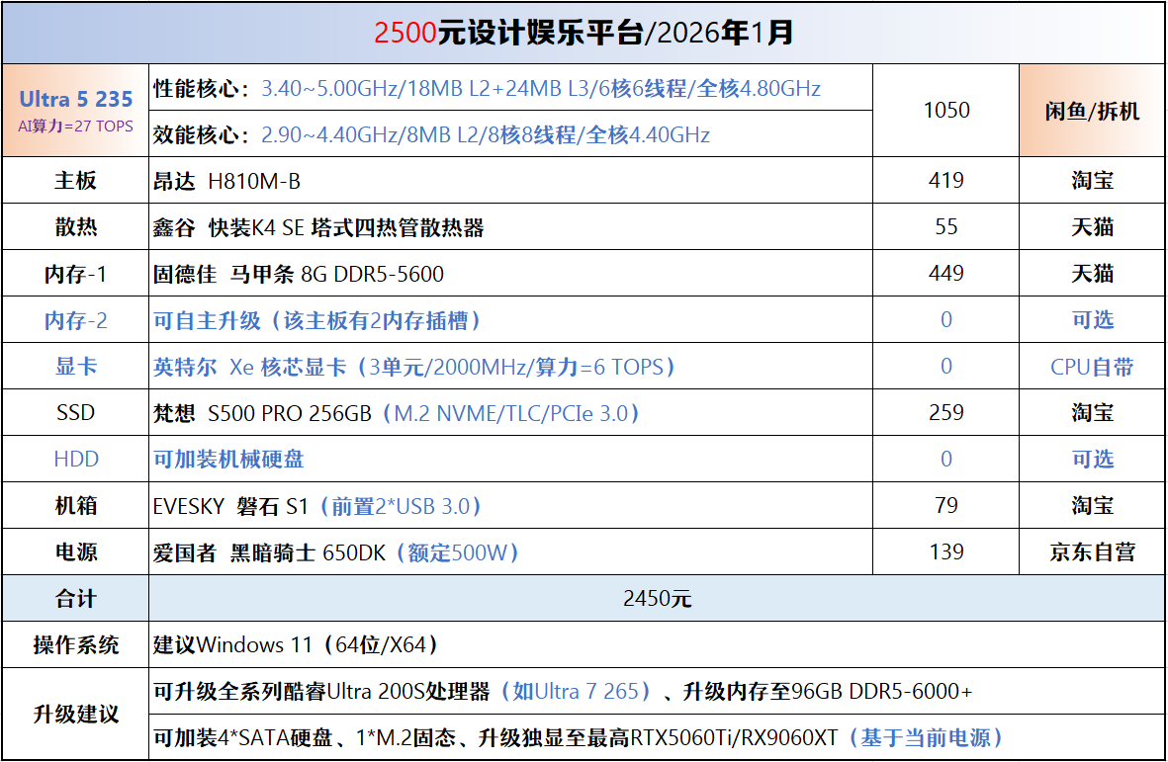This screenshot has height=762, width=1168.
Task: Select the 'HDD' row label
Action: [x=75, y=460]
